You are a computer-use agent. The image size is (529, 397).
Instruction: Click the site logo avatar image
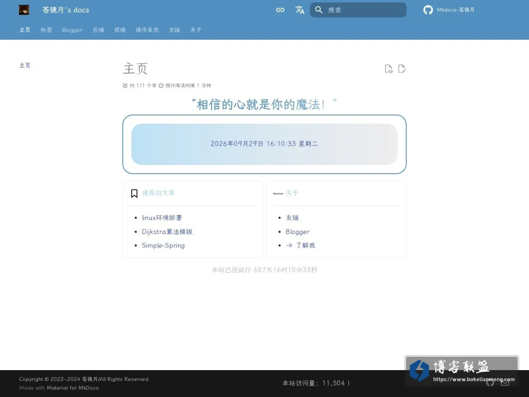click(x=24, y=10)
